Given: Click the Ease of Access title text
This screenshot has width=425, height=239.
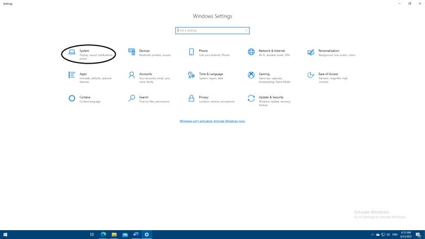Looking at the screenshot, I should [328, 74].
